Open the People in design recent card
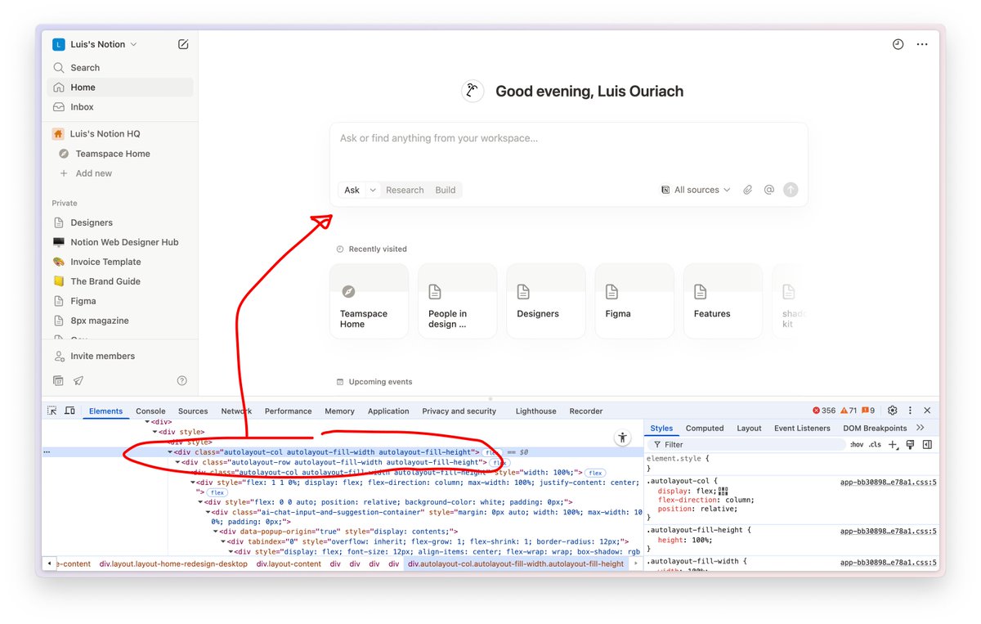Image resolution: width=981 pixels, height=624 pixels. point(457,301)
